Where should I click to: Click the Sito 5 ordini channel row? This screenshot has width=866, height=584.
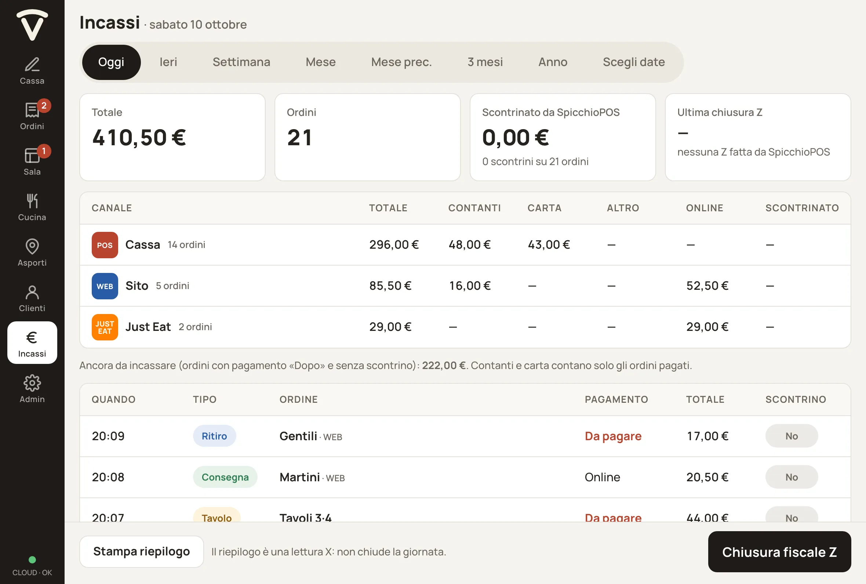[465, 286]
